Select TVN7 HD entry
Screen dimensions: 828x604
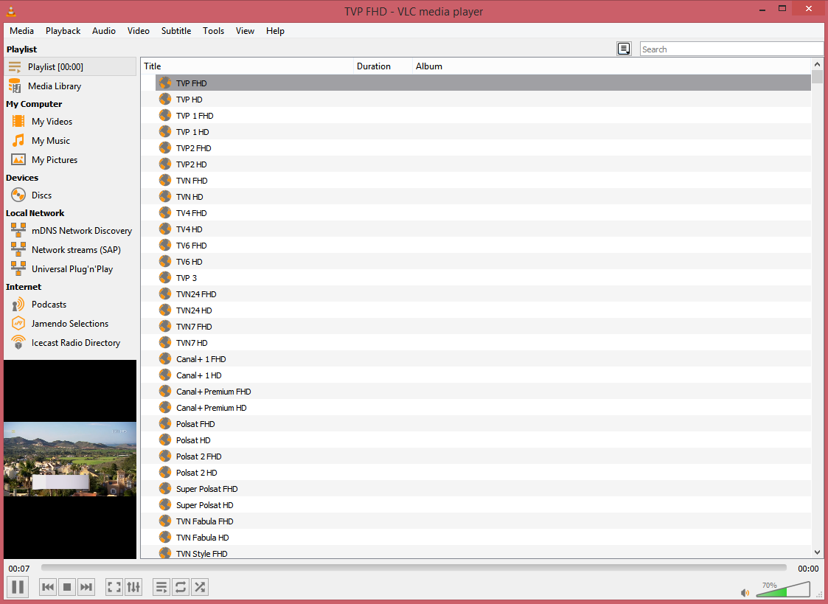(x=483, y=343)
